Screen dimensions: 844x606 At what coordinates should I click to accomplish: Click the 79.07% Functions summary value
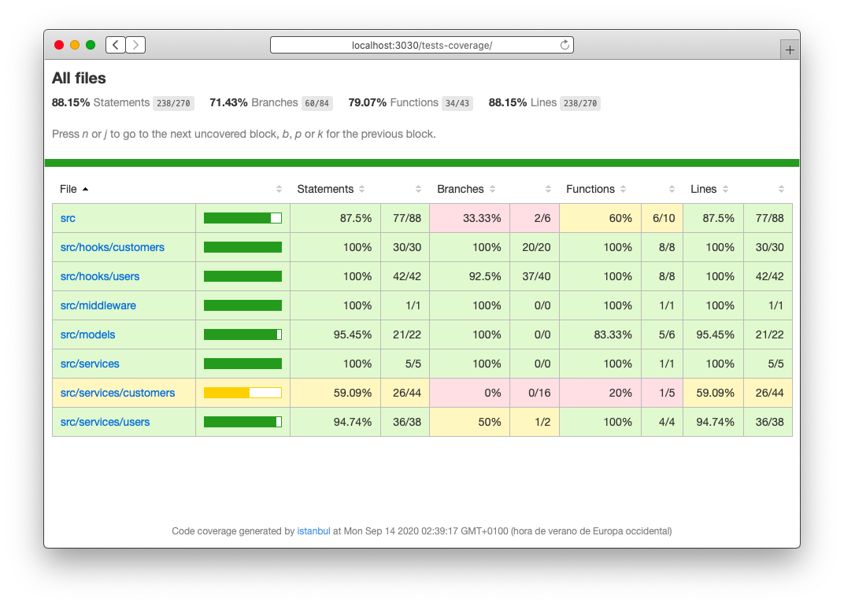367,102
